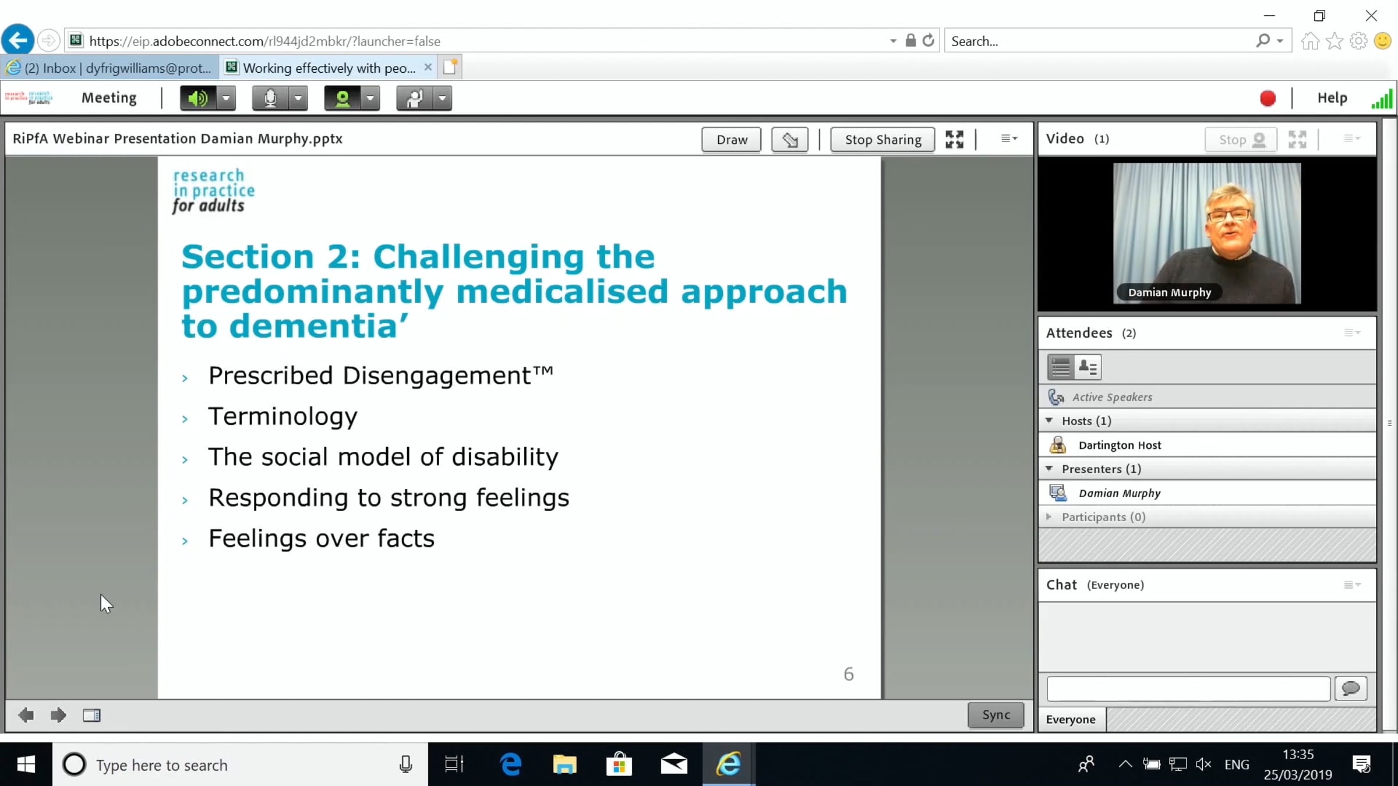This screenshot has height=786, width=1398.
Task: Toggle the microphone icon in toolbar
Action: pyautogui.click(x=270, y=98)
